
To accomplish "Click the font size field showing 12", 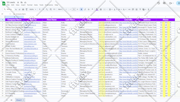I will [x=74, y=10].
